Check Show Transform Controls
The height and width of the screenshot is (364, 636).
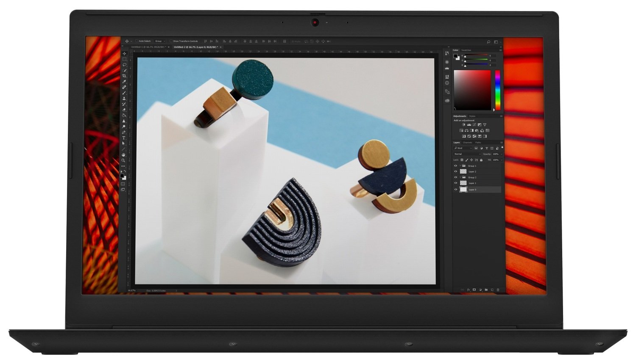click(x=171, y=41)
